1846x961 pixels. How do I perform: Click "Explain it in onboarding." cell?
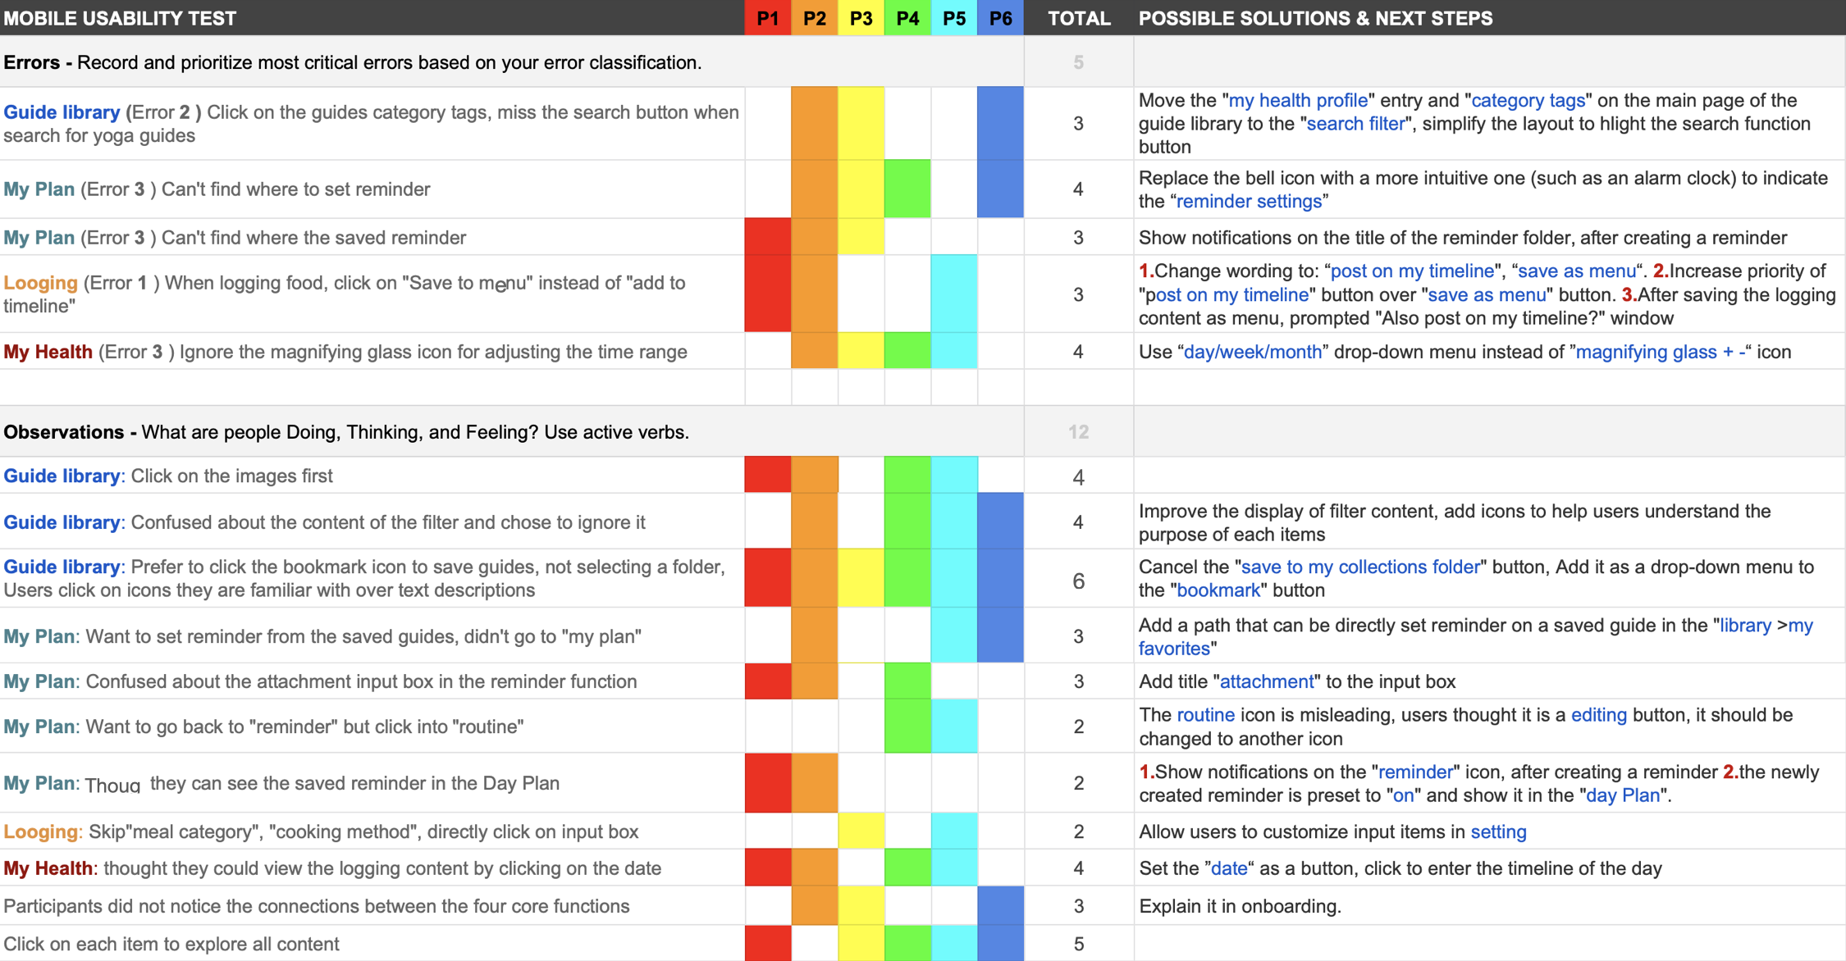tap(1240, 906)
